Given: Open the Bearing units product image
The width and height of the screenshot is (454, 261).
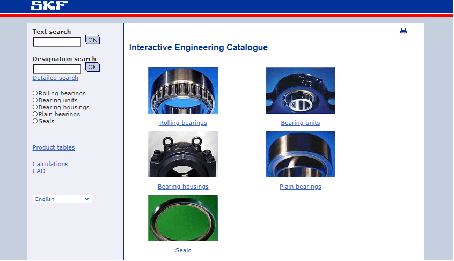Looking at the screenshot, I should pos(300,90).
